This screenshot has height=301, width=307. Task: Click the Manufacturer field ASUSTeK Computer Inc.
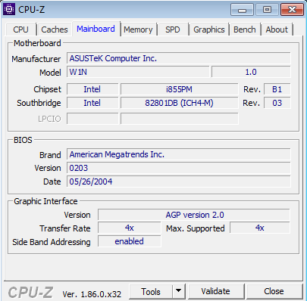pos(179,58)
